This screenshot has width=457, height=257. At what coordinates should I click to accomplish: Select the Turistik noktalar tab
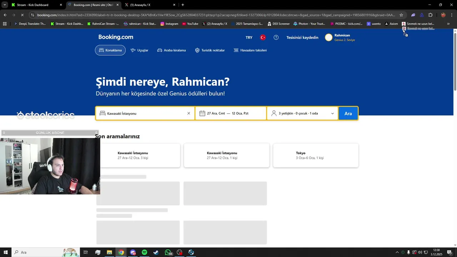(210, 50)
